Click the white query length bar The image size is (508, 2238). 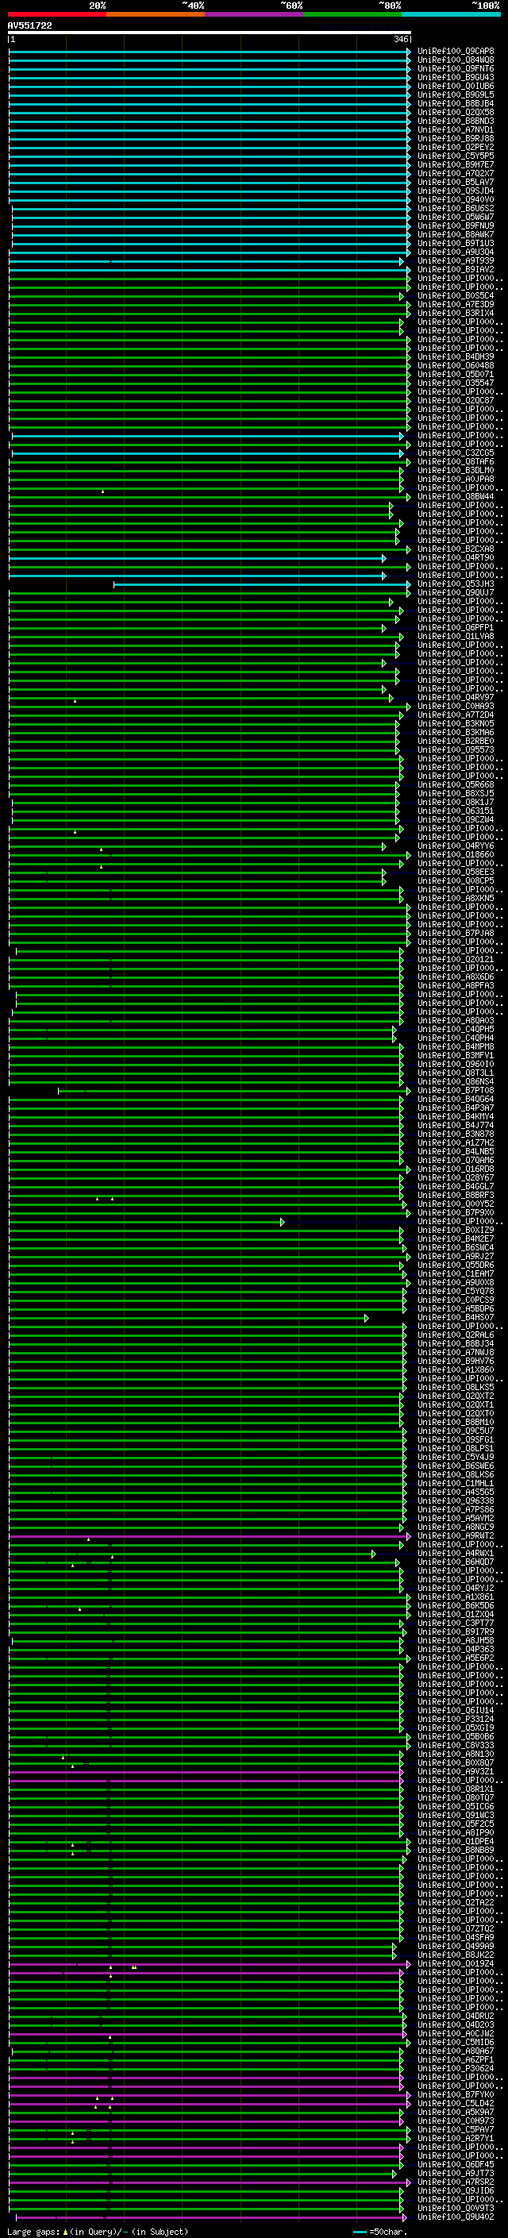pos(210,33)
